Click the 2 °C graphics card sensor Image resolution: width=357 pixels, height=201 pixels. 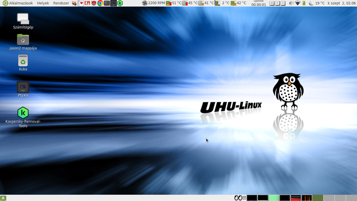(x=222, y=3)
